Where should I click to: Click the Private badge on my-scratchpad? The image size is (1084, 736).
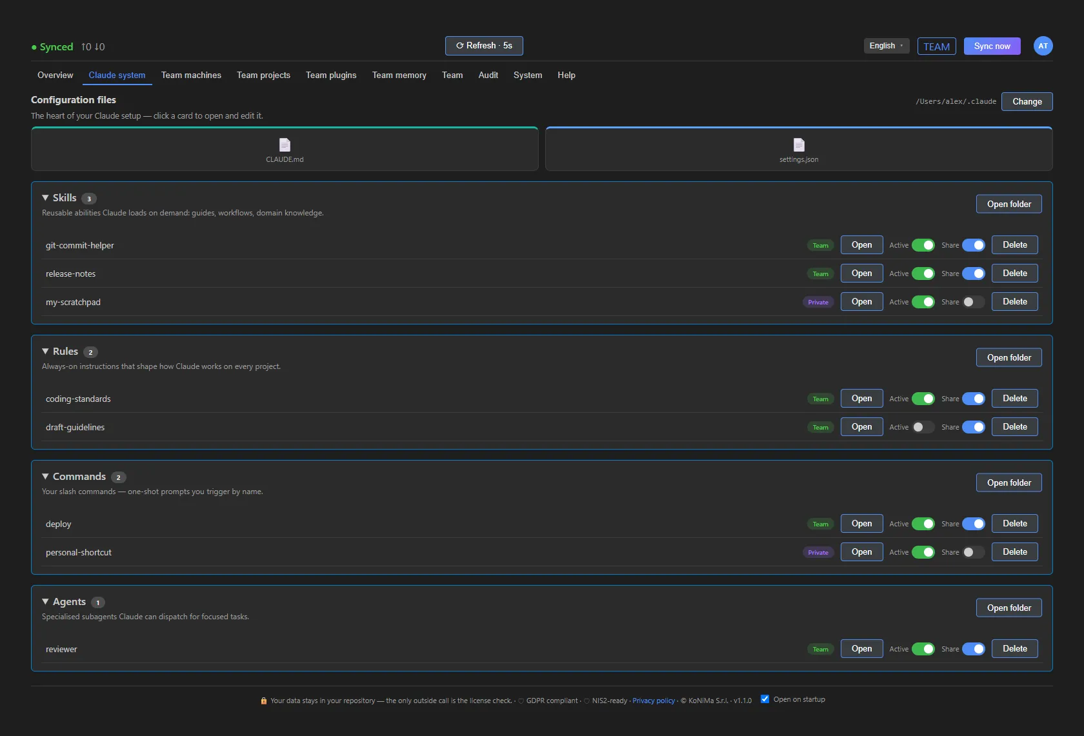[818, 303]
